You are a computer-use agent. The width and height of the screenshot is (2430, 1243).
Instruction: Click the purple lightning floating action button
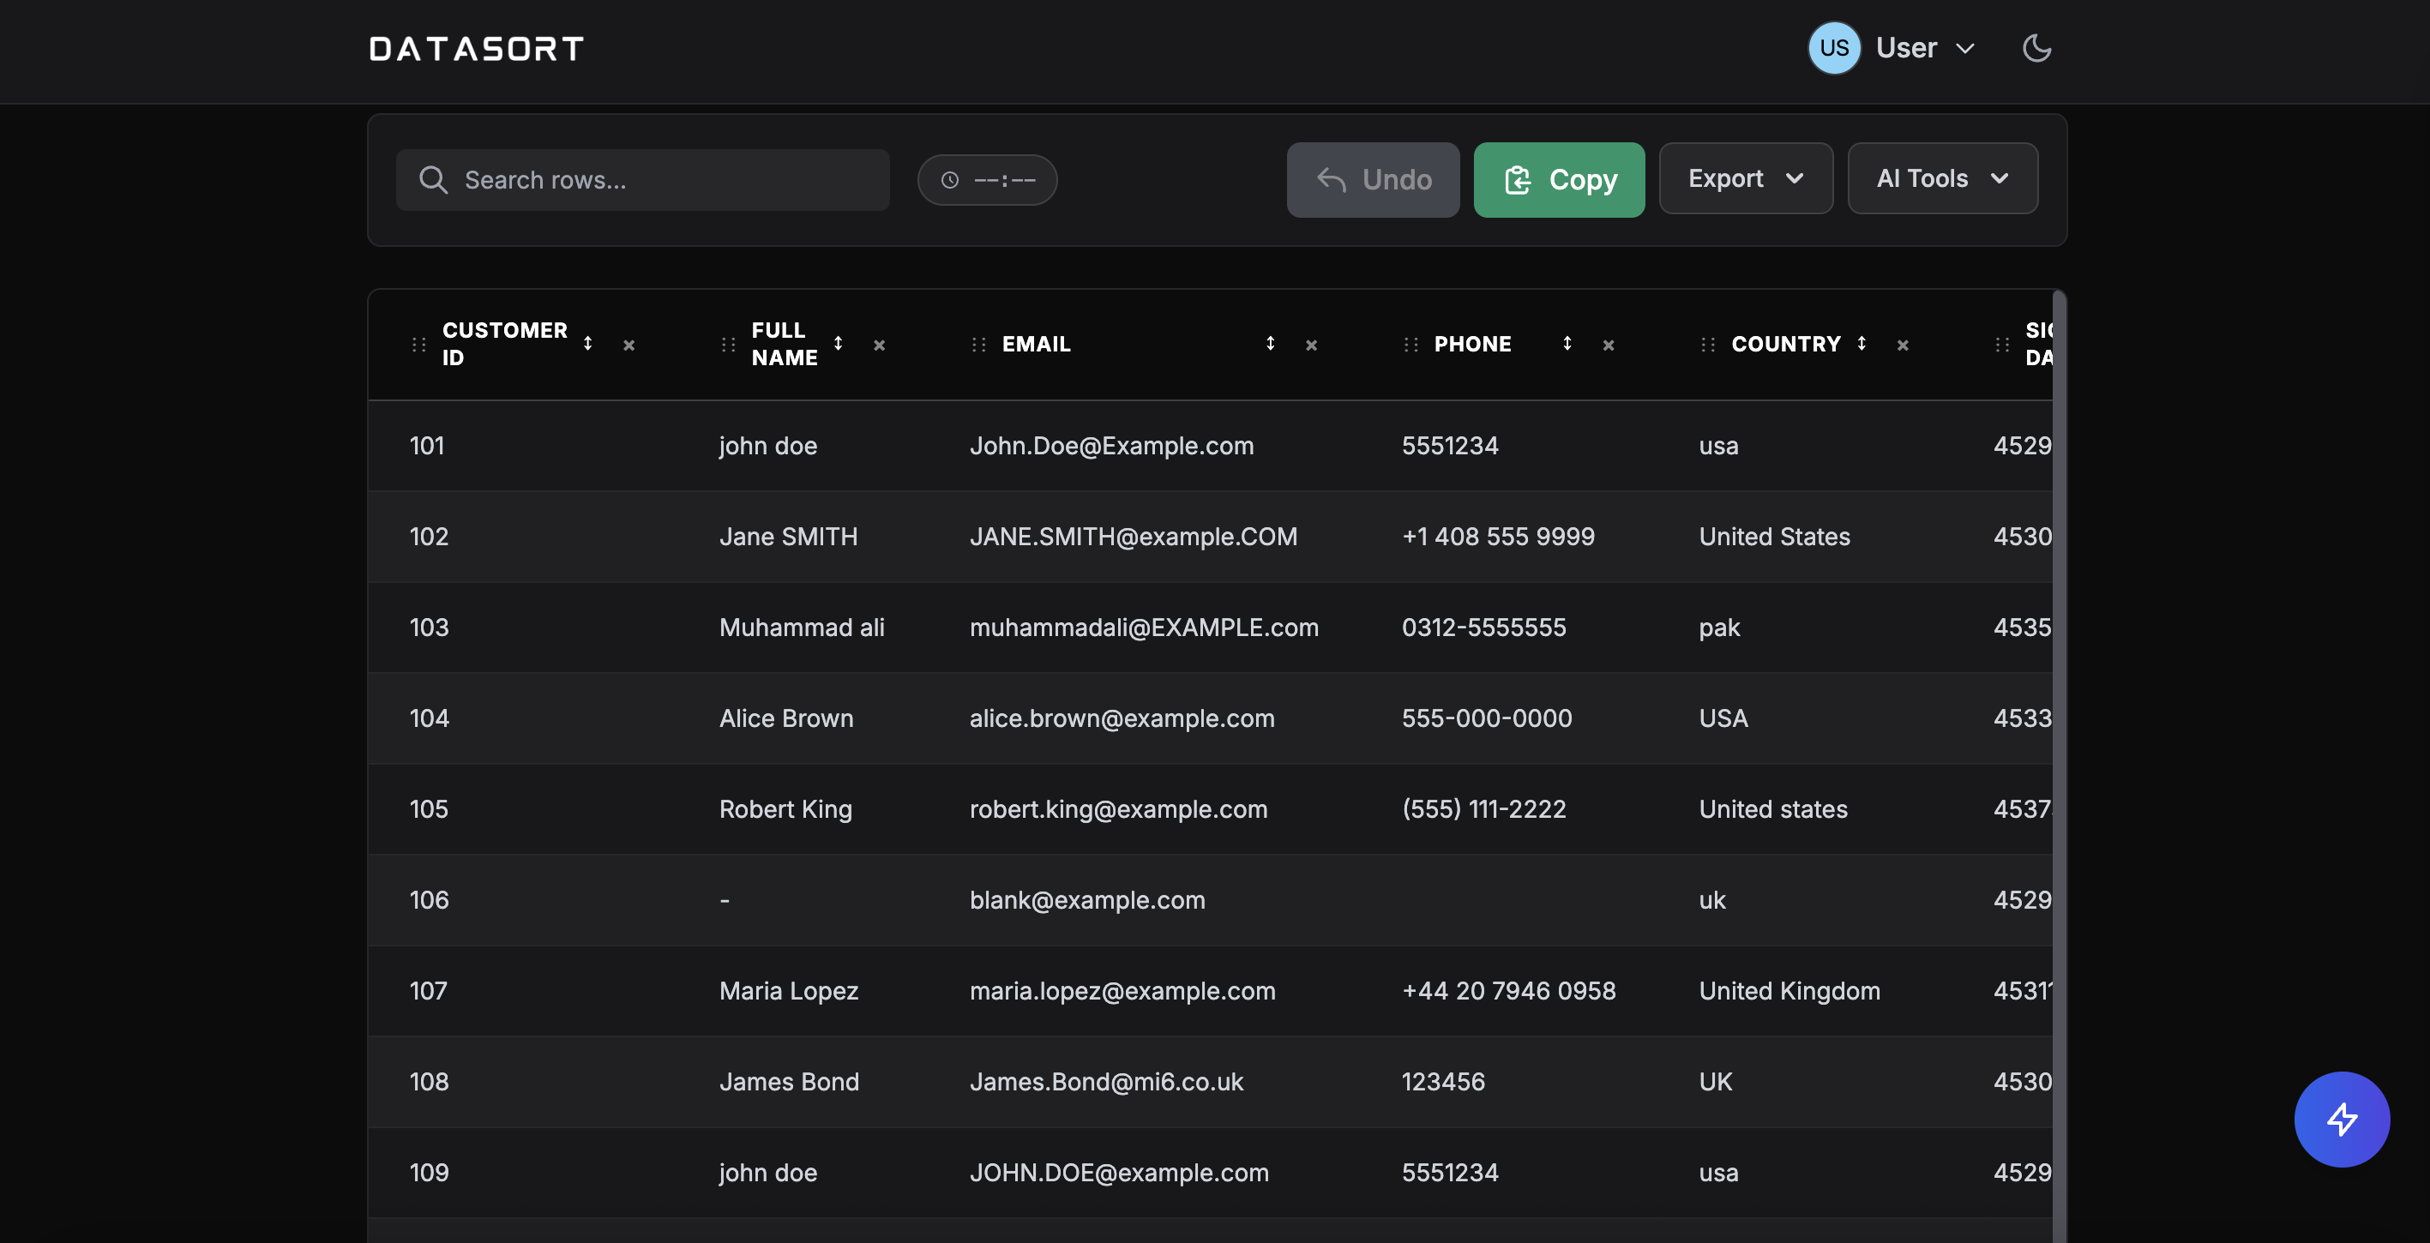pos(2342,1120)
